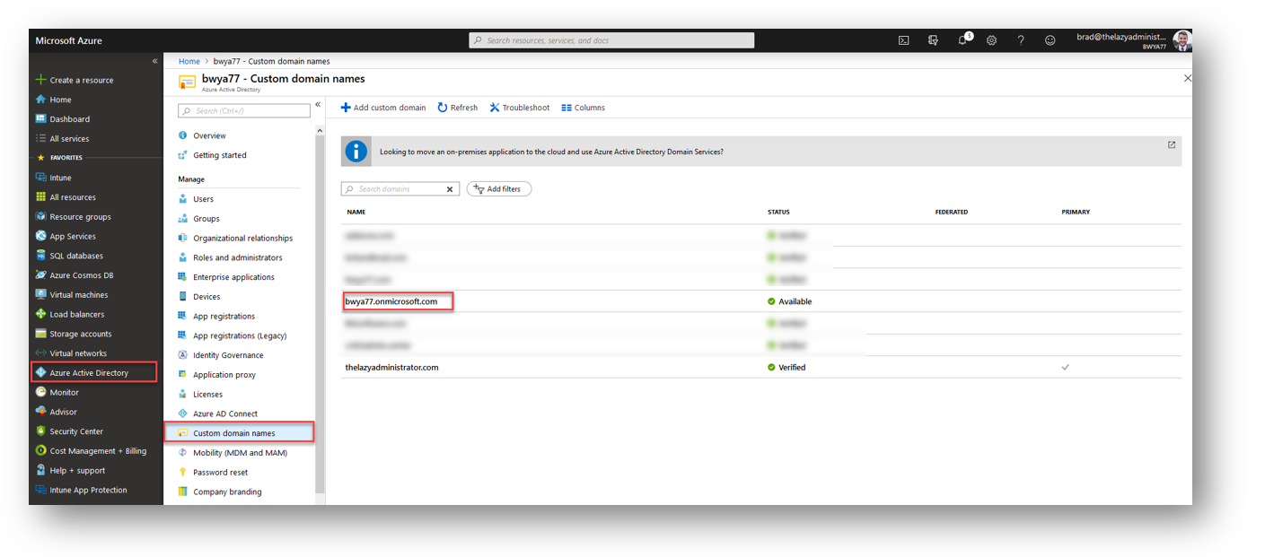1265x557 pixels.
Task: Open Cloud Shell from the top bar
Action: coord(904,40)
